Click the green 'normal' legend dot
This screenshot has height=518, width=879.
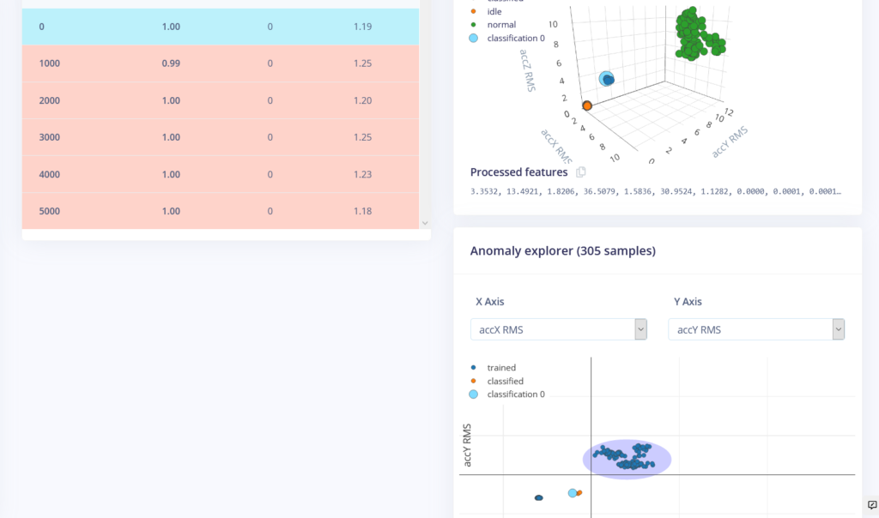point(473,25)
